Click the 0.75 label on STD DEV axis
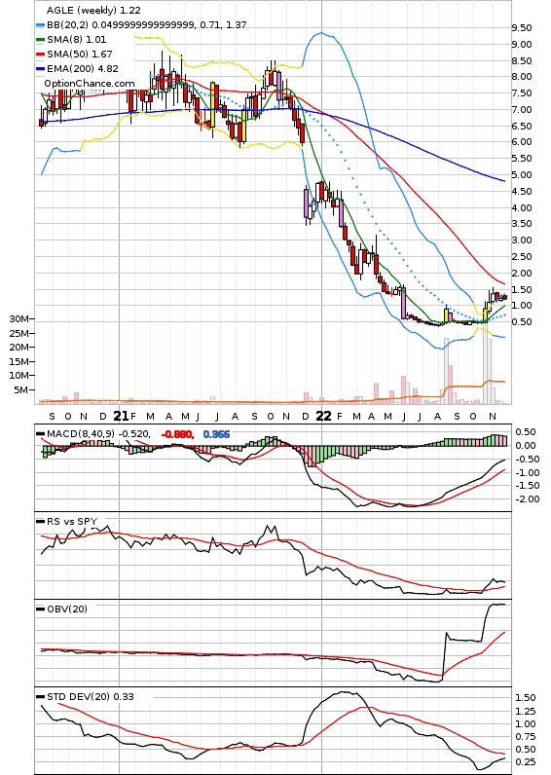551x775 pixels. click(x=526, y=737)
